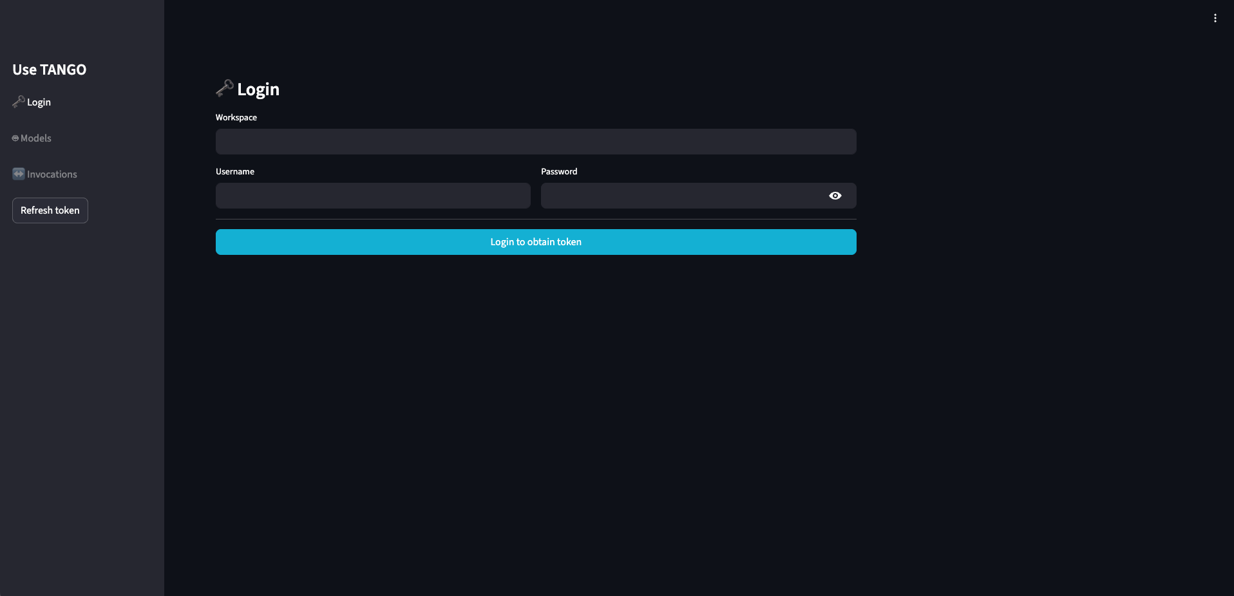
Task: Select Login in the sidebar navigation
Action: coord(39,102)
